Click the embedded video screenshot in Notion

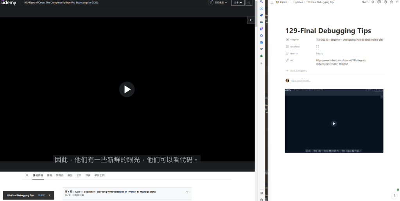tap(334, 121)
